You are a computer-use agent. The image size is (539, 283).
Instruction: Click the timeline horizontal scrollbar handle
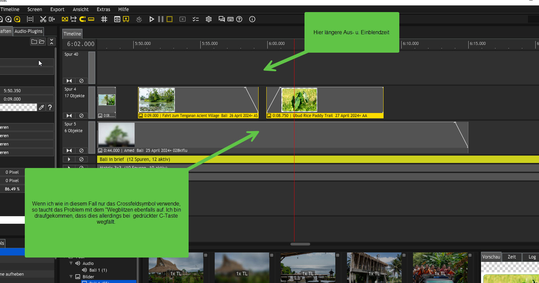(x=300, y=244)
